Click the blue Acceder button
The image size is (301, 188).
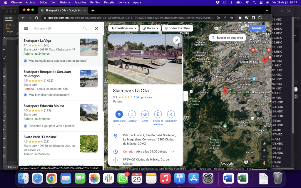click(x=257, y=28)
